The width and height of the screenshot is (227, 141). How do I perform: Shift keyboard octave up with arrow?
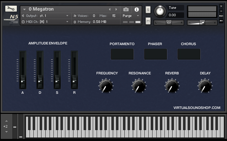[6, 121]
